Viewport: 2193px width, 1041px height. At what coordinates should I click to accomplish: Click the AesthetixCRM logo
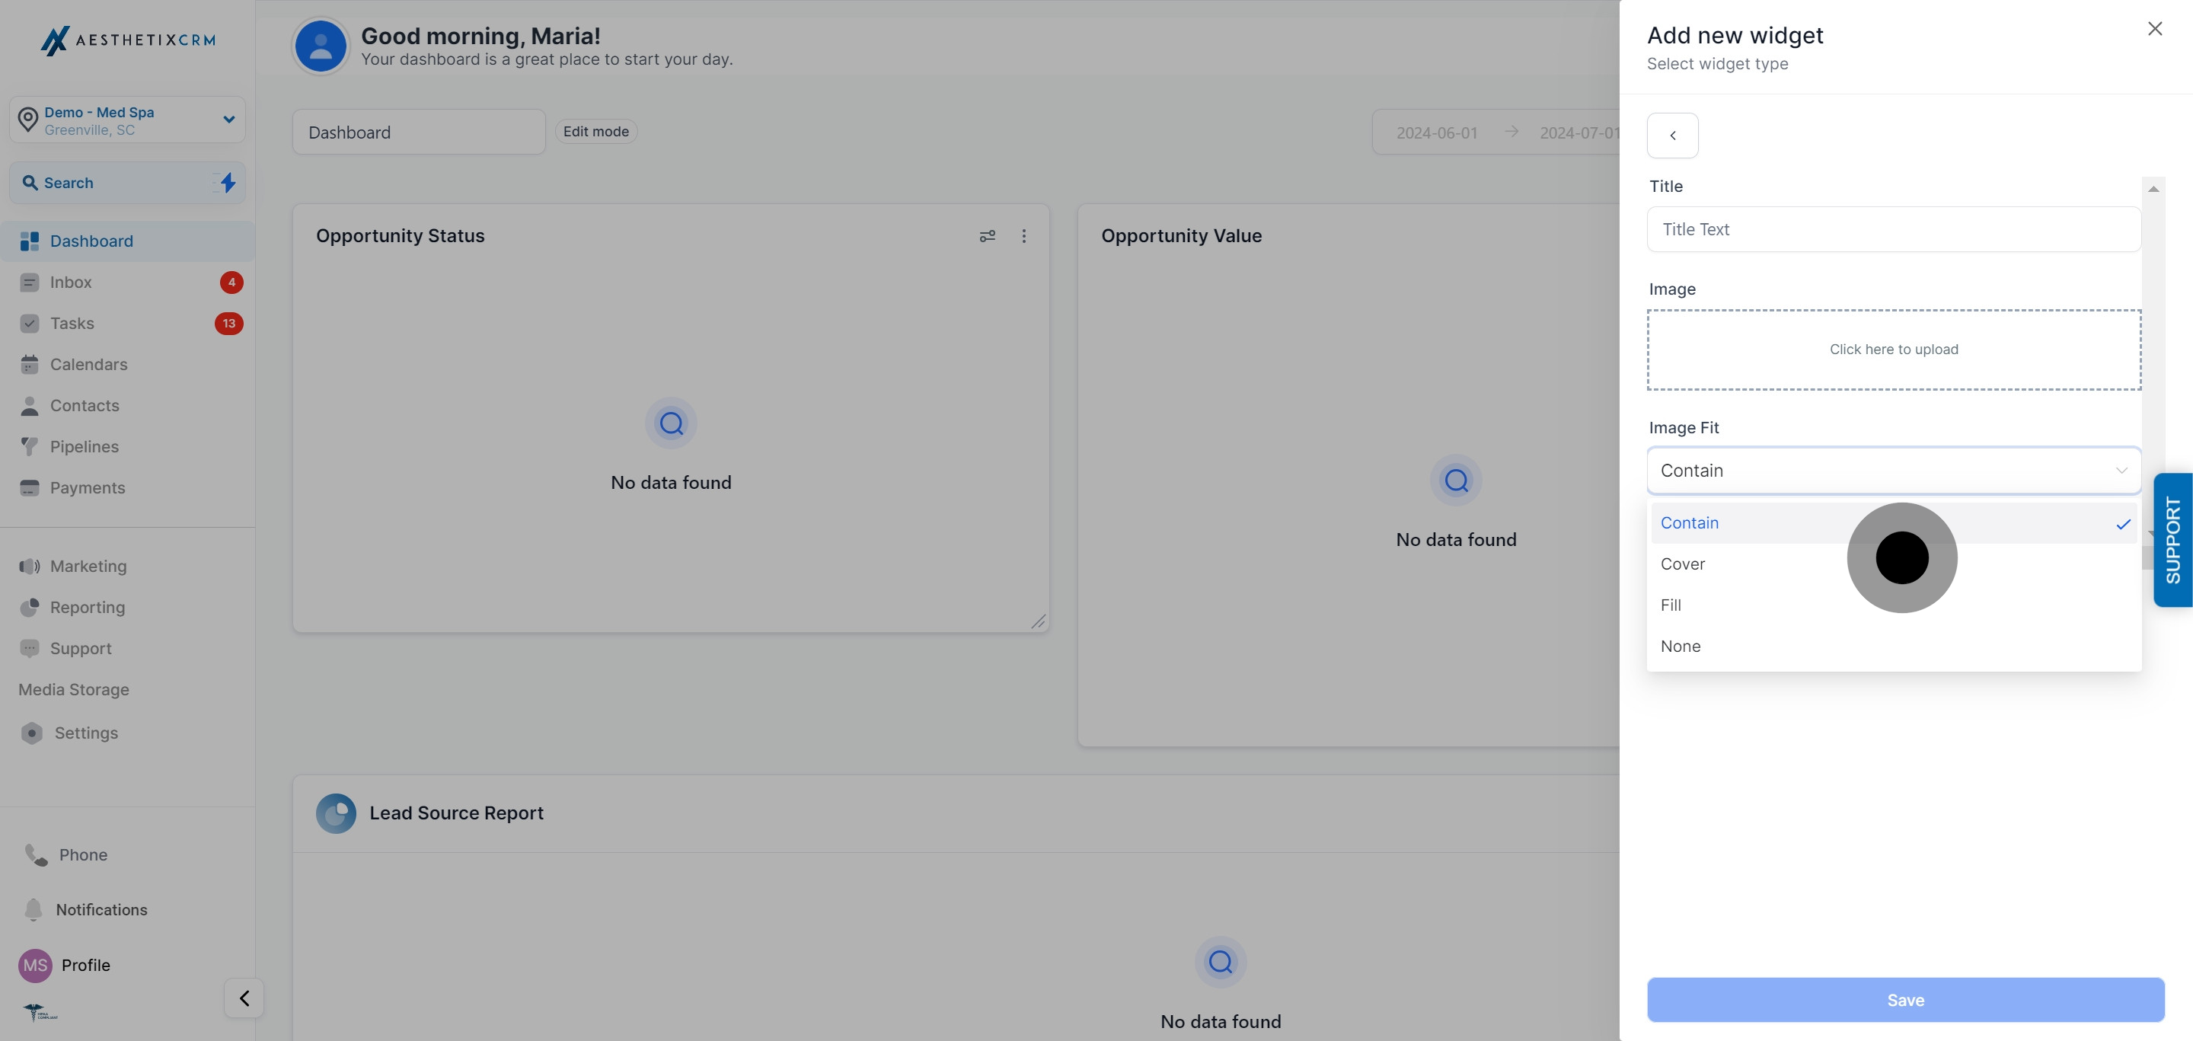tap(128, 40)
